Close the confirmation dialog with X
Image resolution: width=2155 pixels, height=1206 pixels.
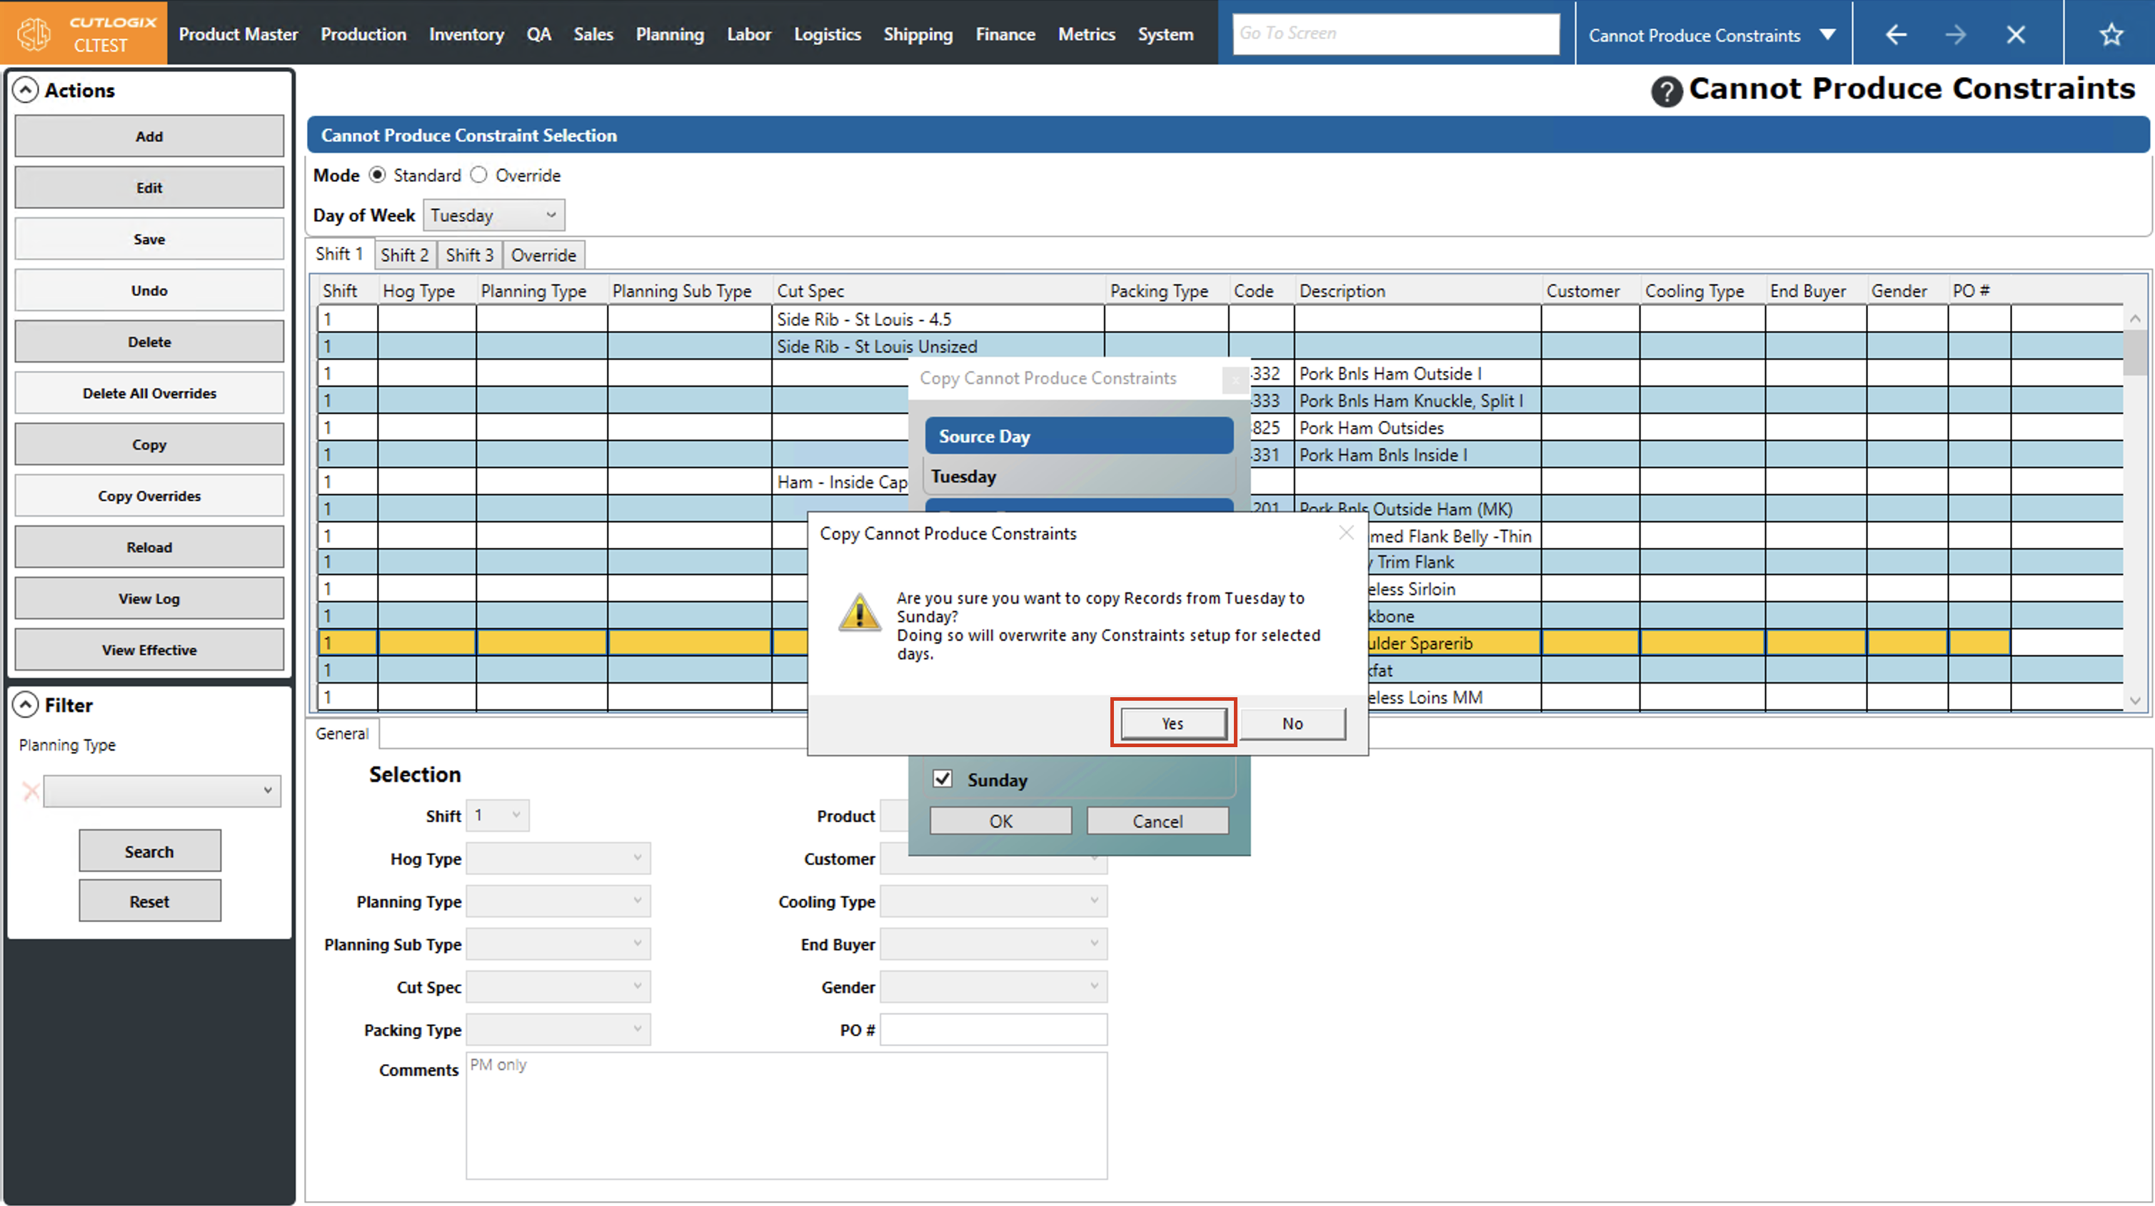pyautogui.click(x=1345, y=533)
